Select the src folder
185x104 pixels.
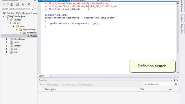point(18,23)
